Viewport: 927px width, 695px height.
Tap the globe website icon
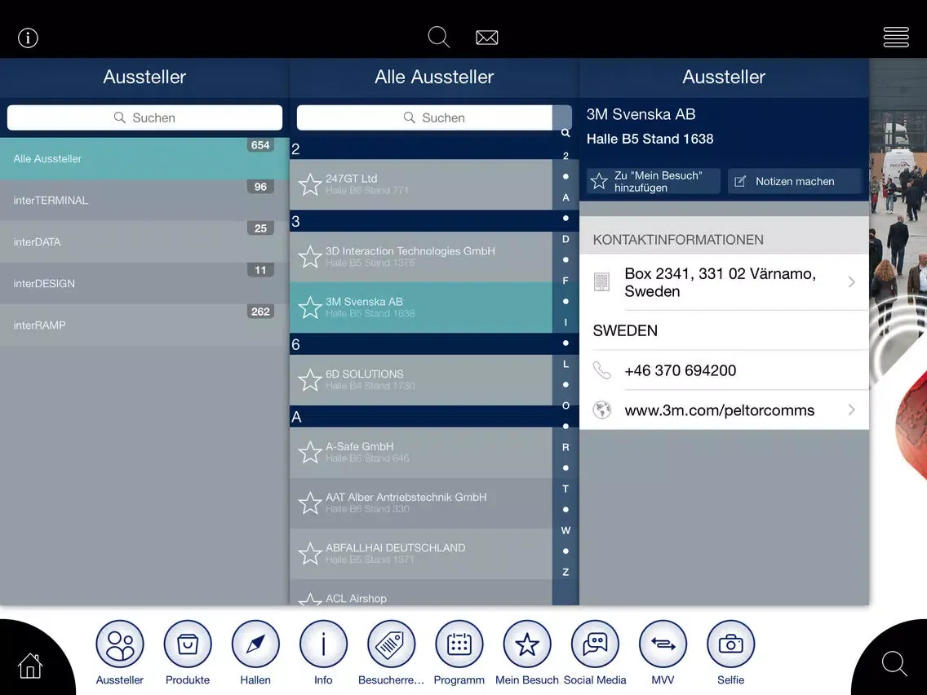pyautogui.click(x=602, y=409)
